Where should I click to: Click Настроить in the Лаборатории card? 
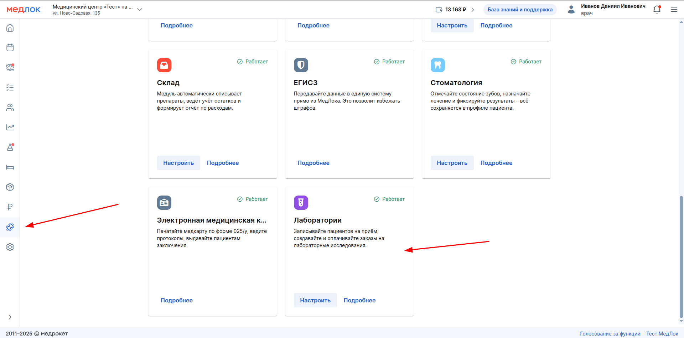[x=315, y=300]
